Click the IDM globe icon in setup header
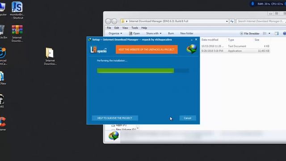 tap(192, 49)
